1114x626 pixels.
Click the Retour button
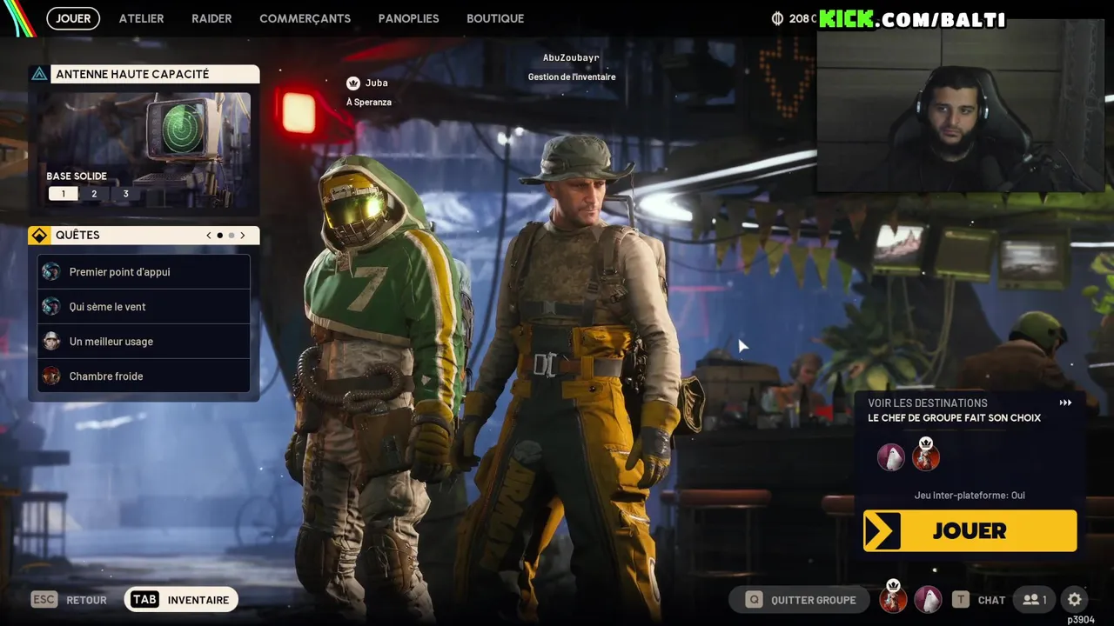(86, 600)
